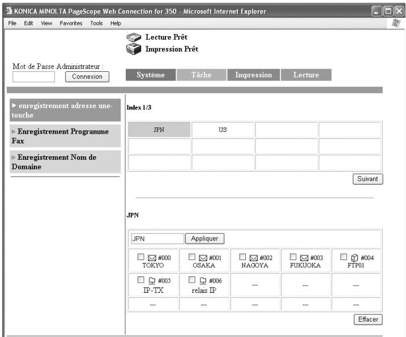Switch to the Tâche tab
This screenshot has height=337, width=406.
click(202, 75)
